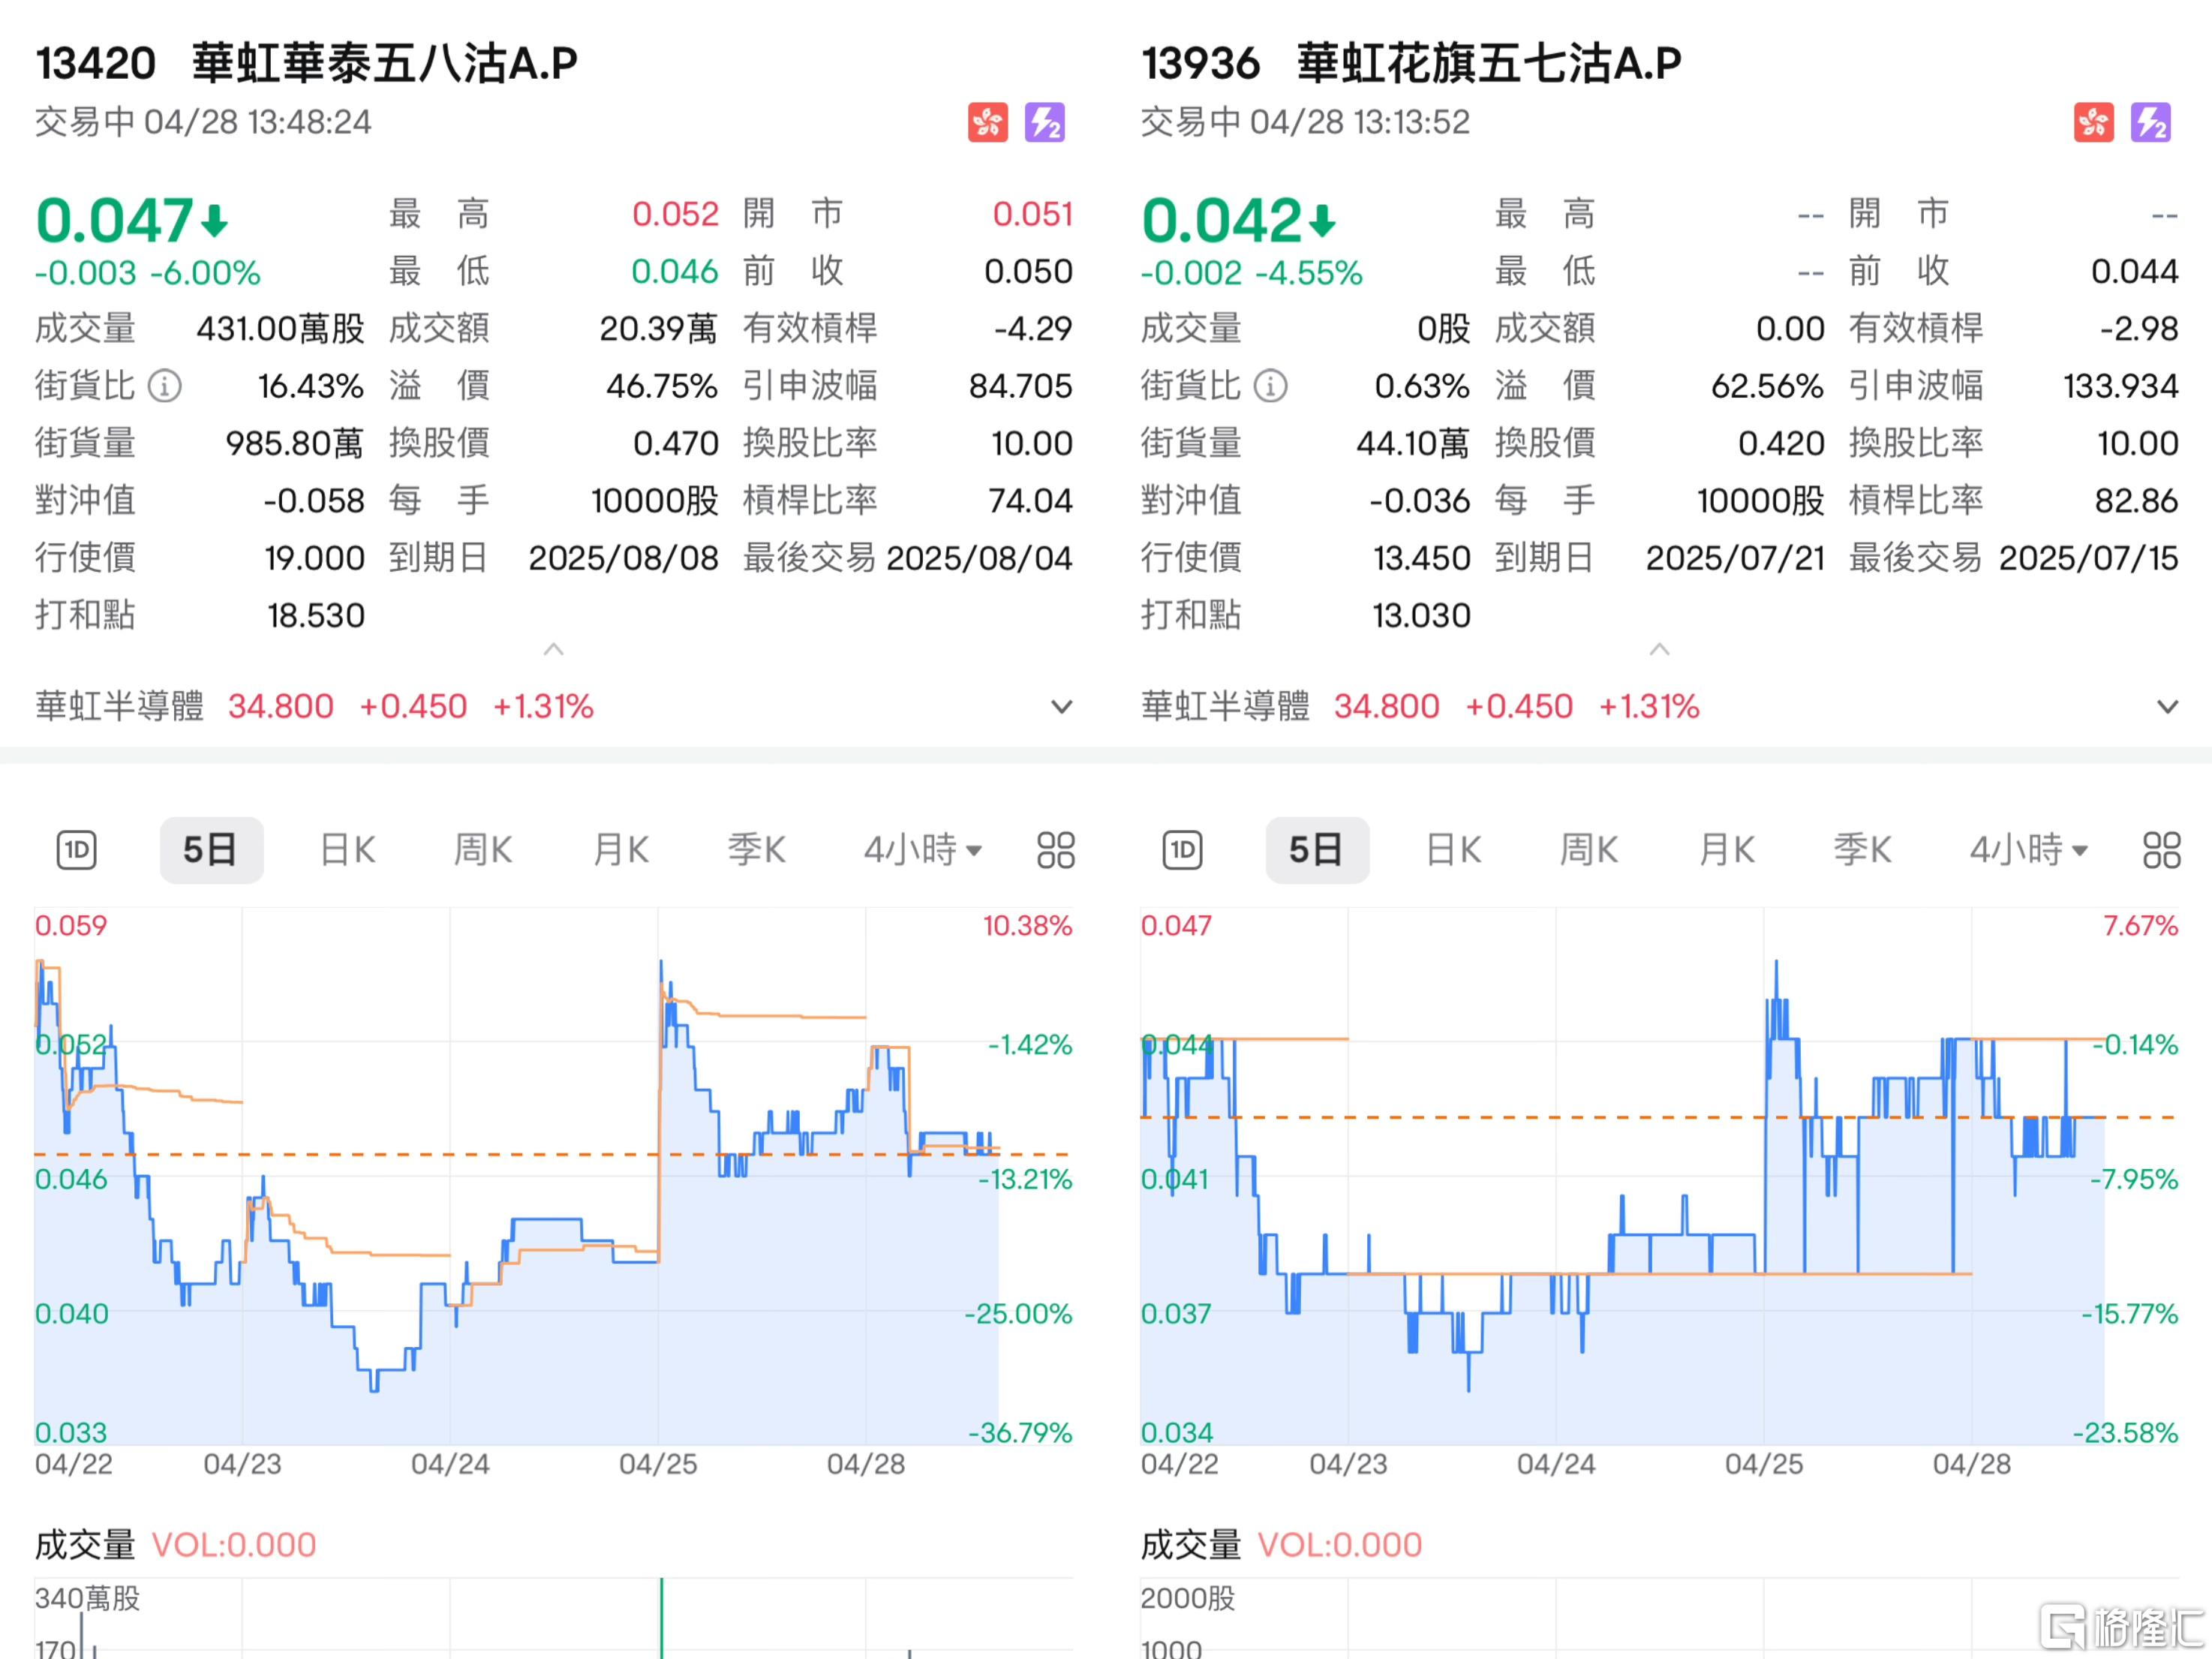Tap the 20.39萬 turnover value
Image resolution: width=2212 pixels, height=1659 pixels.
pyautogui.click(x=659, y=329)
